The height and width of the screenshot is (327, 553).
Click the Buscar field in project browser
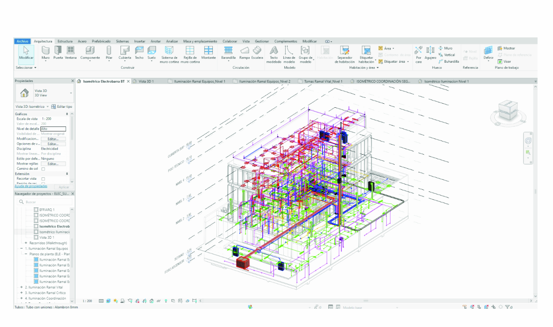point(45,202)
